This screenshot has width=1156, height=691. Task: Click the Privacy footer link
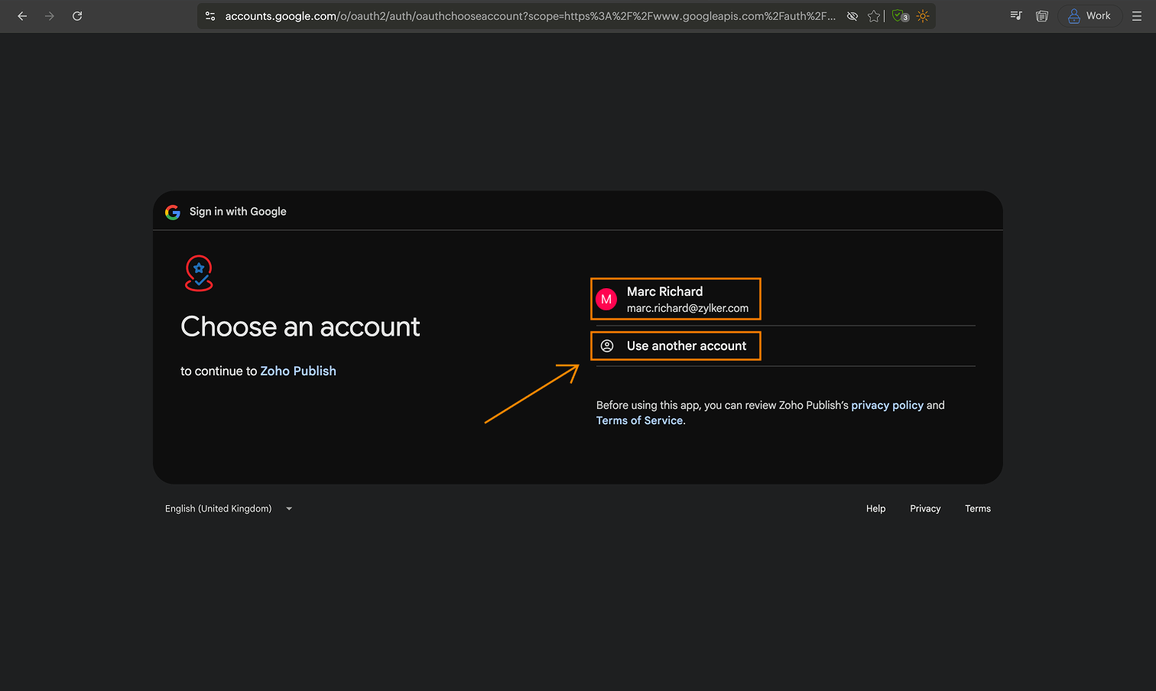[925, 509]
